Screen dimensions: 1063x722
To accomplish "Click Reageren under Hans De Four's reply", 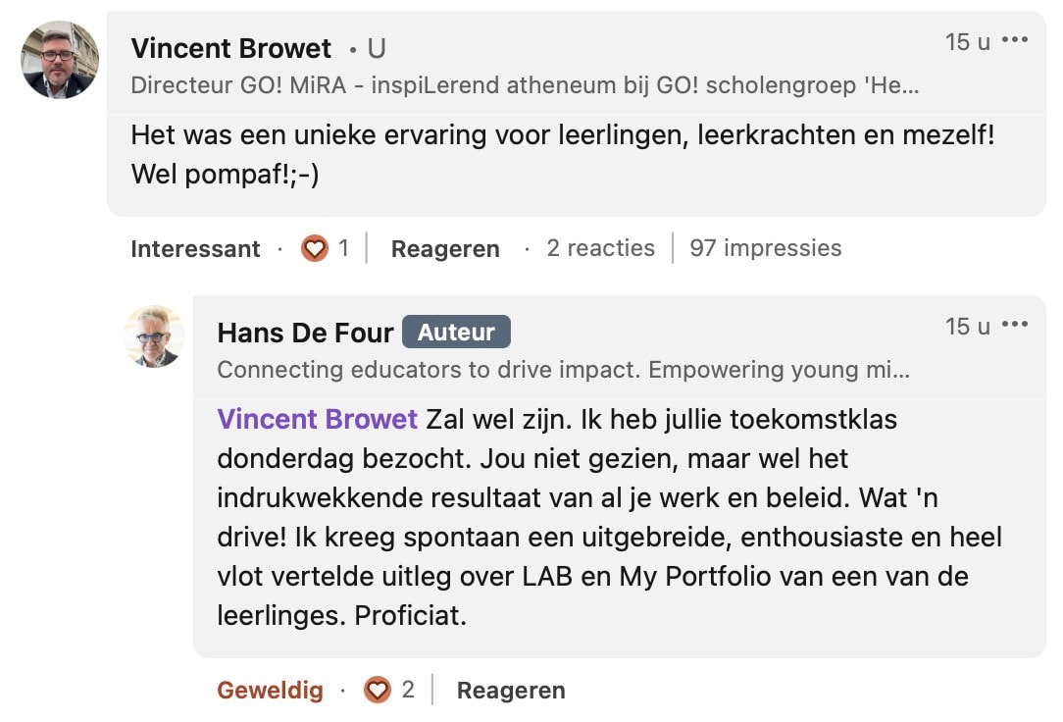I will [x=511, y=691].
